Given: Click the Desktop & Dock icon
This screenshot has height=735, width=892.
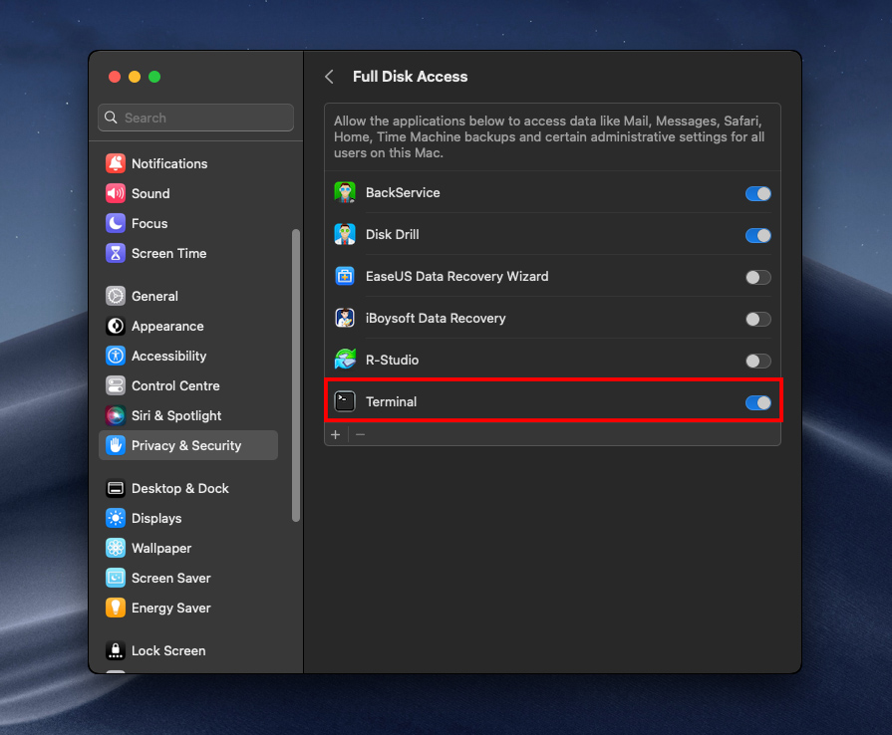Looking at the screenshot, I should point(116,488).
